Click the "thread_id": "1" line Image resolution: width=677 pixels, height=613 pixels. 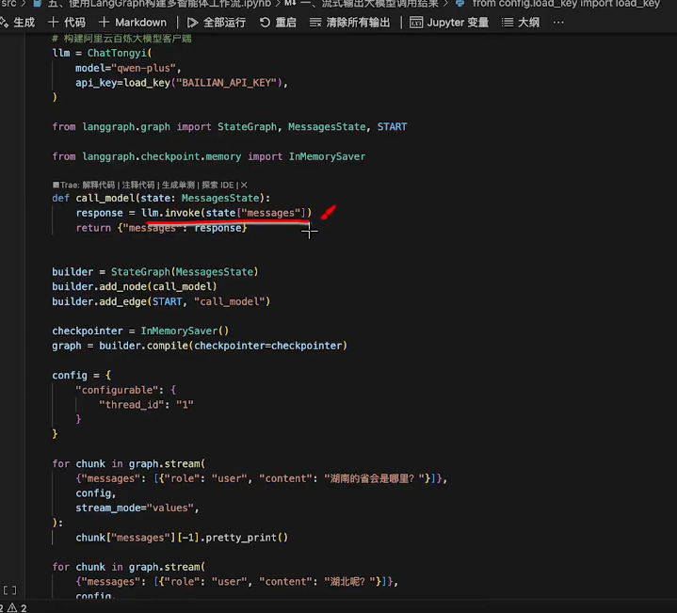coord(146,405)
